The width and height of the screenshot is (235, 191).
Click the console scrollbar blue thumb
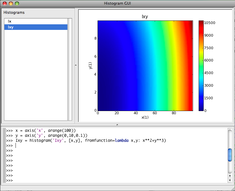click(230, 155)
